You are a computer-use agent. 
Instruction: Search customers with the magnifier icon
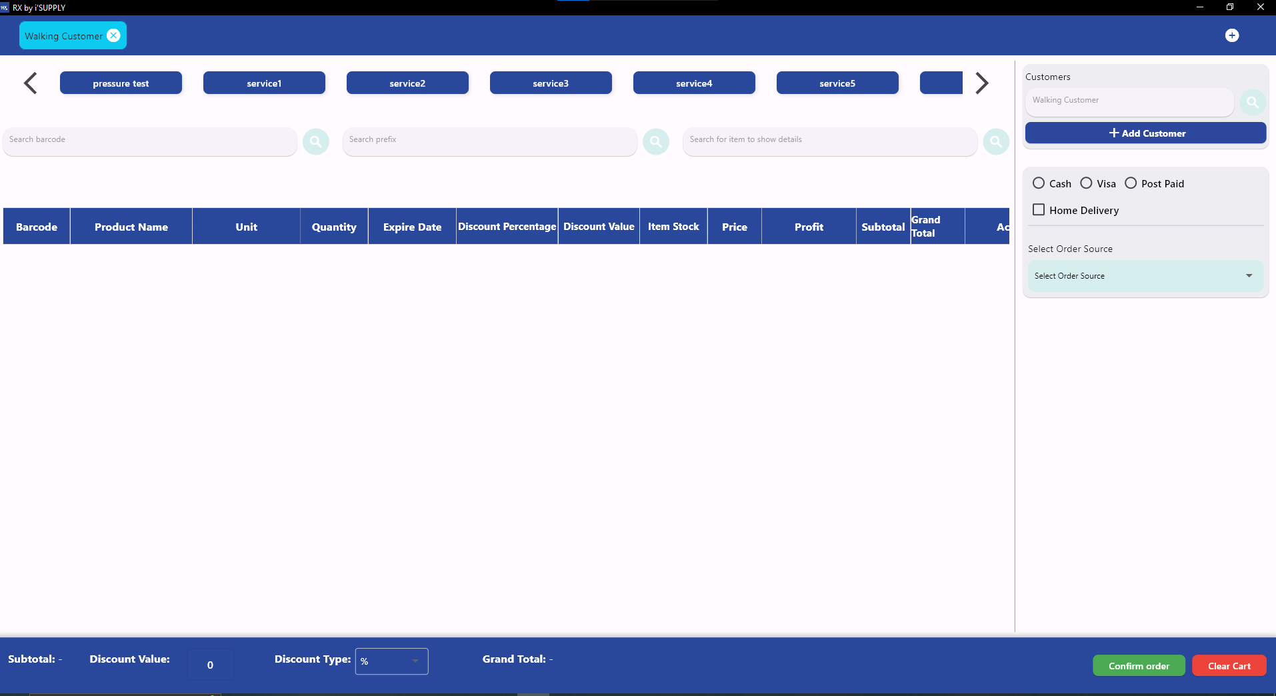point(1253,102)
